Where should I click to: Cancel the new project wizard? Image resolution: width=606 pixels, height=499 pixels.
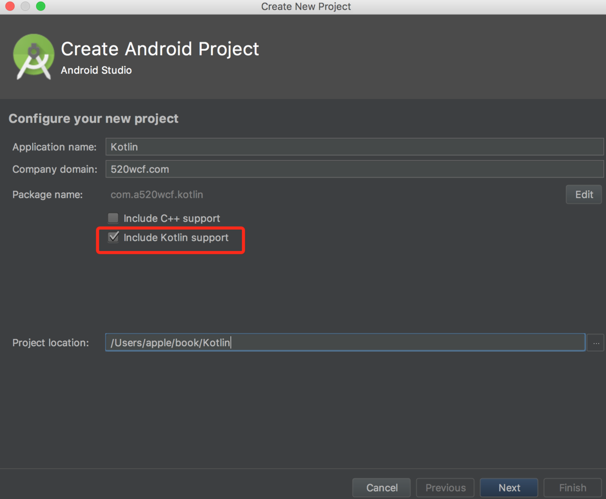[x=382, y=488]
